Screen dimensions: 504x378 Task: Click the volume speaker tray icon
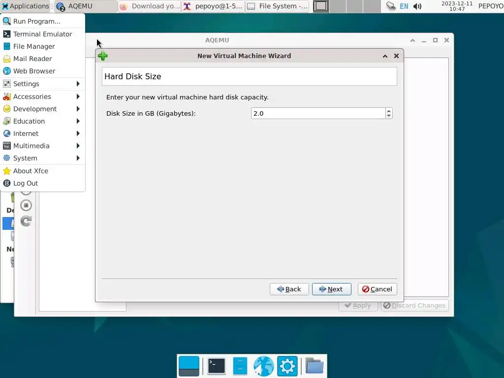[417, 6]
